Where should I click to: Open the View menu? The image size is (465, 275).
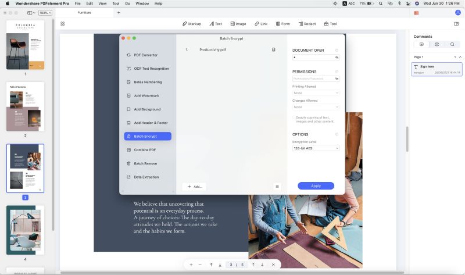tap(103, 3)
